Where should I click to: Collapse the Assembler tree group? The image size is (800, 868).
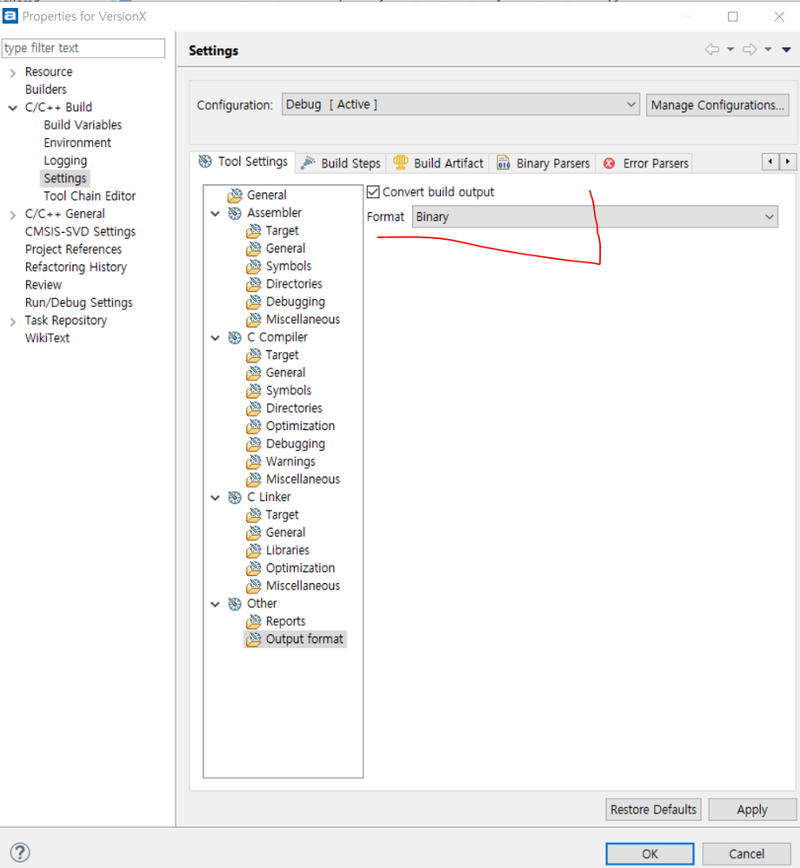216,214
